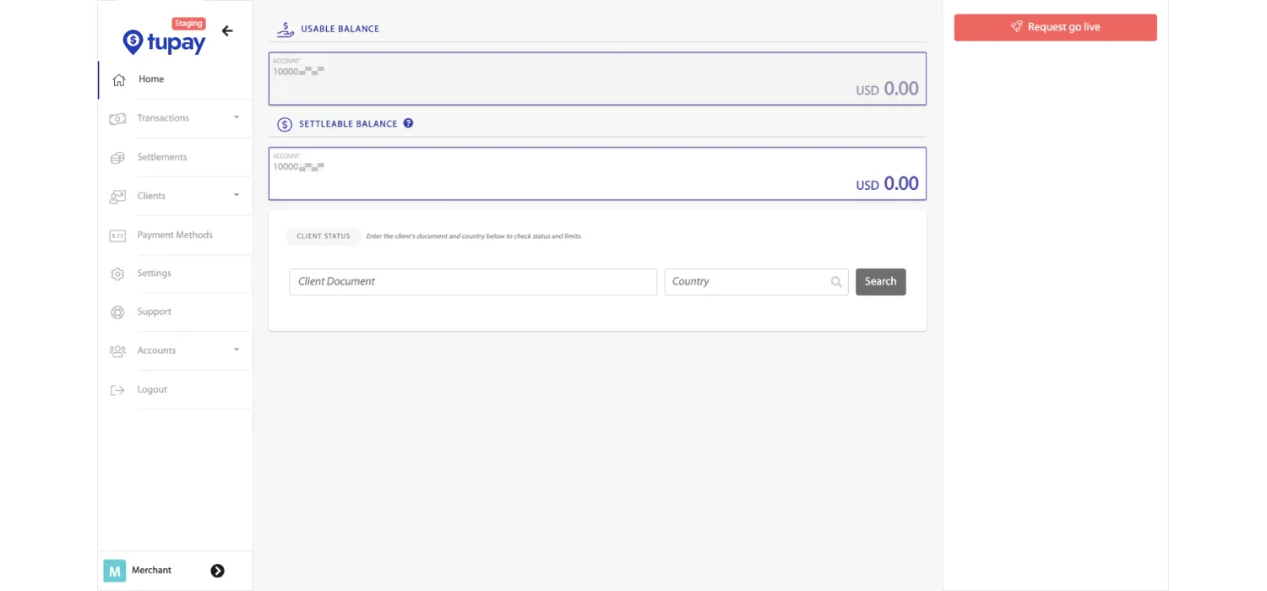Click the Settleable Balance dollar circle icon
Image resolution: width=1267 pixels, height=591 pixels.
(285, 124)
